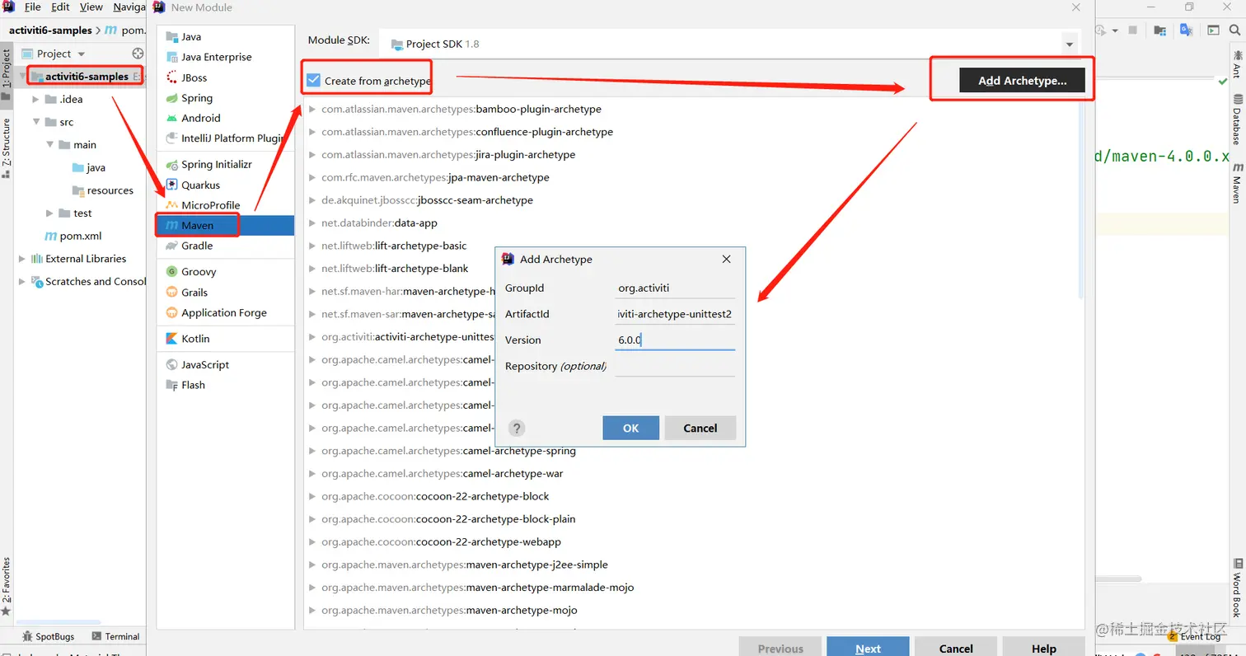This screenshot has height=656, width=1246.
Task: Click the gray Stop square in the toolbar
Action: 1133,30
